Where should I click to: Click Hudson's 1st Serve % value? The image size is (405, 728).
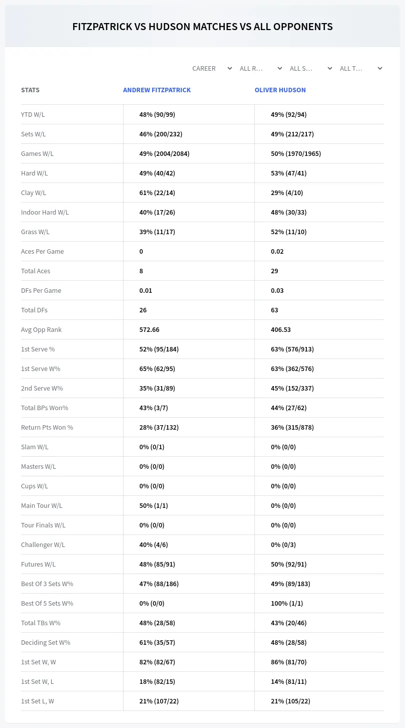click(x=292, y=349)
